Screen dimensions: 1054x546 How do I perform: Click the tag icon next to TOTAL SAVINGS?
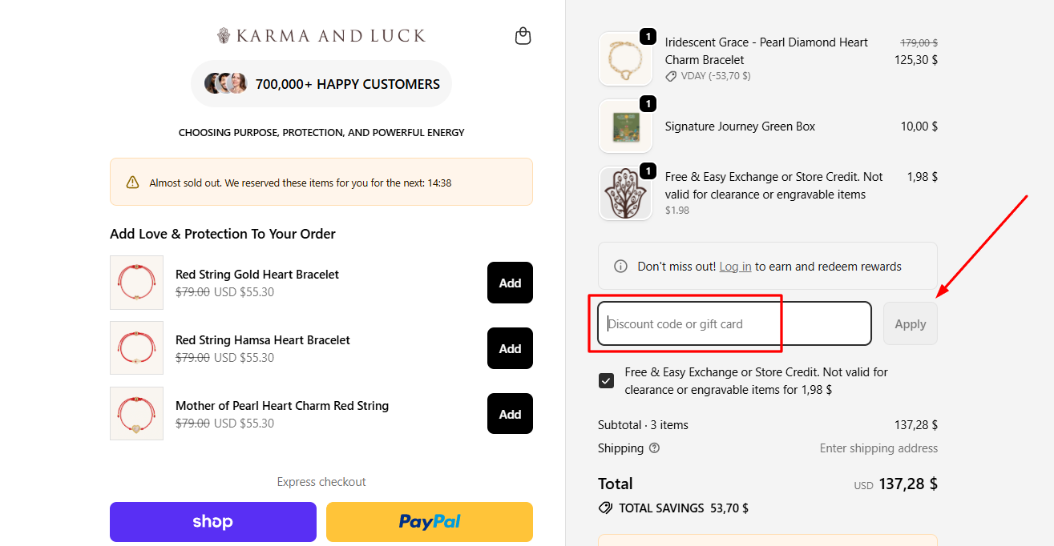(606, 507)
